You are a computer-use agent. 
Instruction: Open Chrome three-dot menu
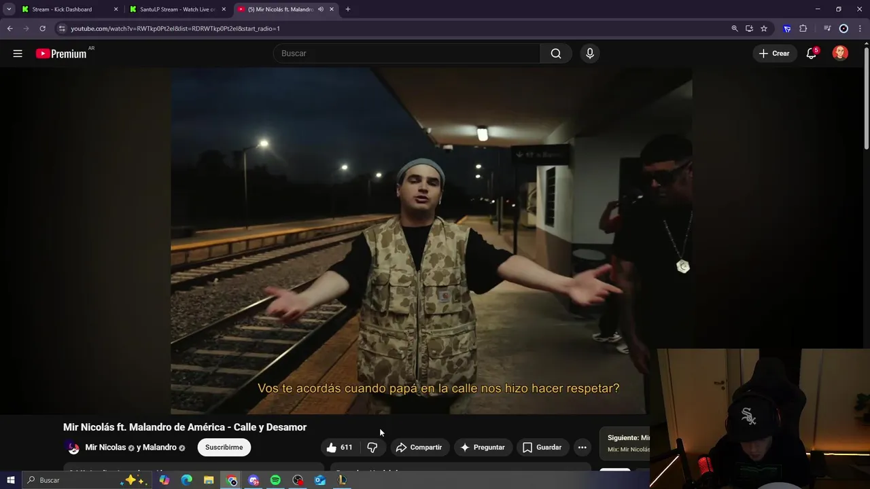(860, 29)
